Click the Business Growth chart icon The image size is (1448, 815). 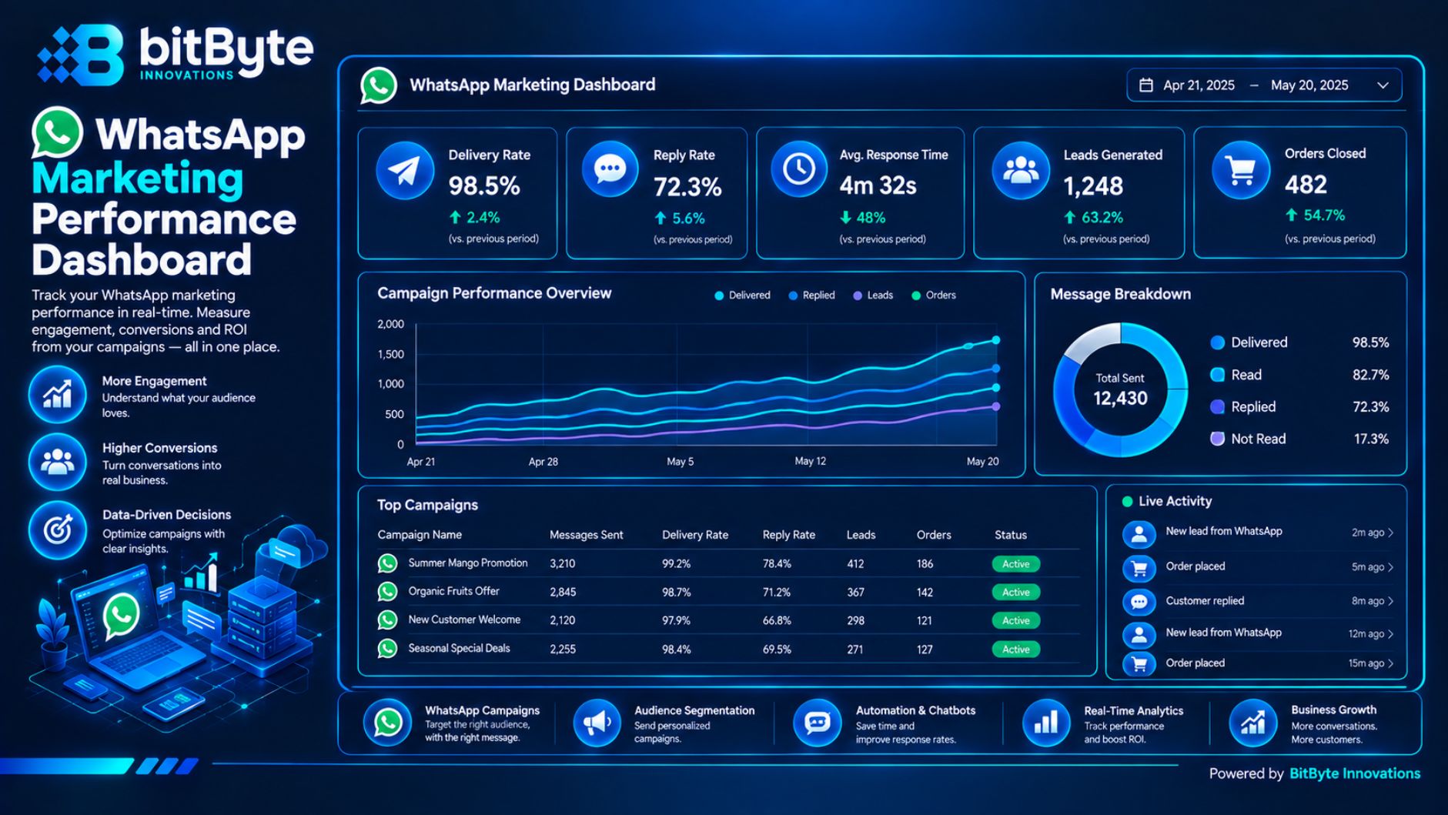[1252, 723]
